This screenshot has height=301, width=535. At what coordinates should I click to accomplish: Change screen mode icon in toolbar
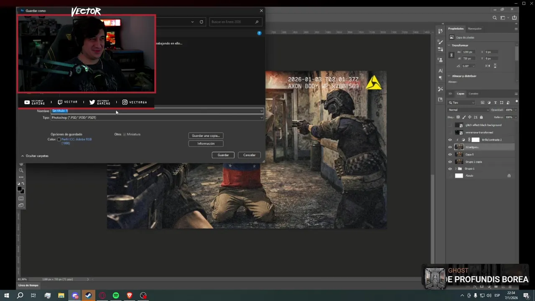[21, 205]
